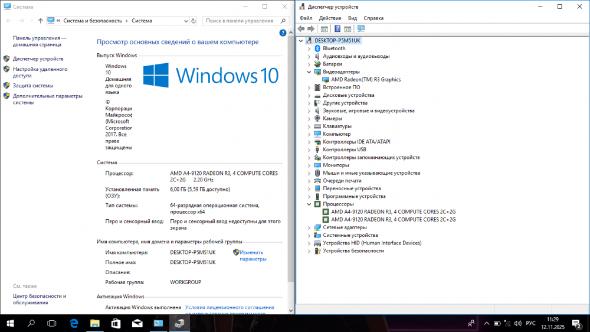Expand the Bluetooth category

point(309,48)
